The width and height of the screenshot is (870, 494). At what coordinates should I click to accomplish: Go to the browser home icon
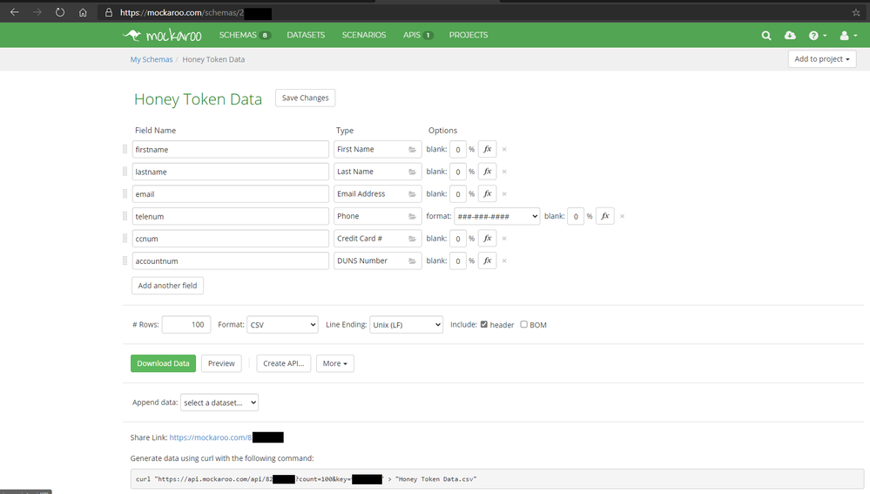point(83,12)
